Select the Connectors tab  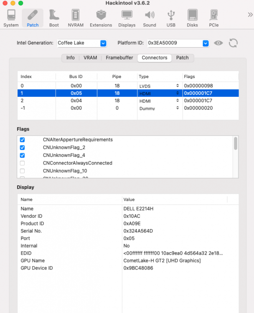[x=155, y=58]
